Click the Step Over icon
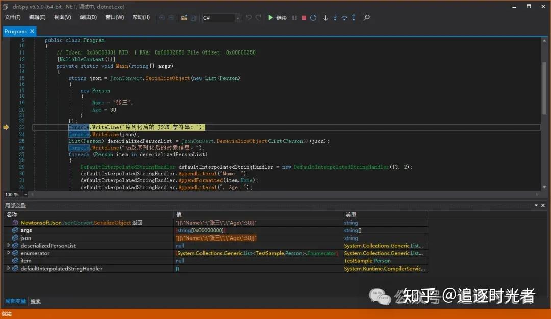The height and width of the screenshot is (319, 551). 344,17
